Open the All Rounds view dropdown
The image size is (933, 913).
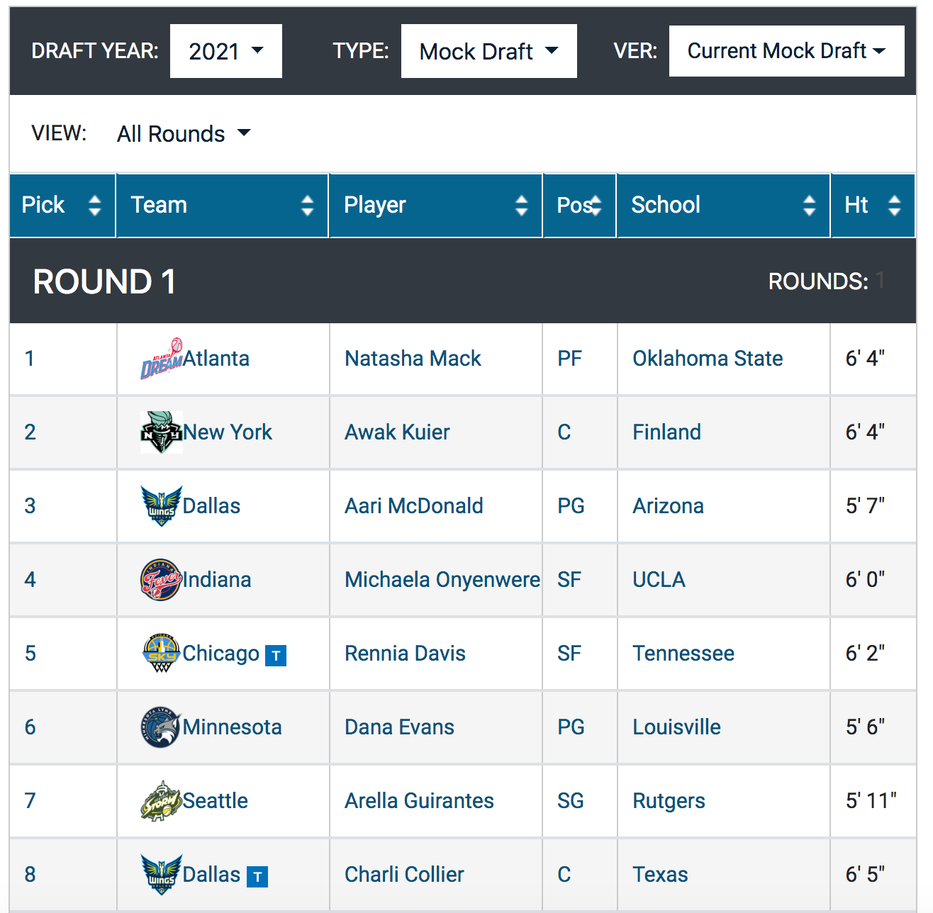click(x=184, y=133)
